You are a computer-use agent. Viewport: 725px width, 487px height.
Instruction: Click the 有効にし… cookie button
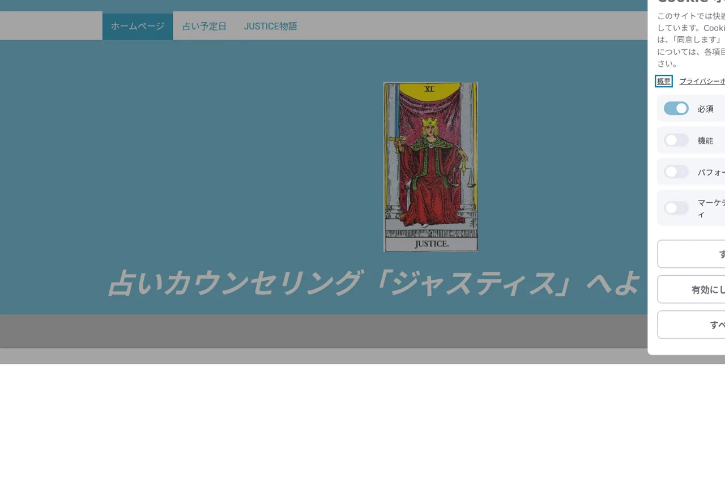[692, 289]
